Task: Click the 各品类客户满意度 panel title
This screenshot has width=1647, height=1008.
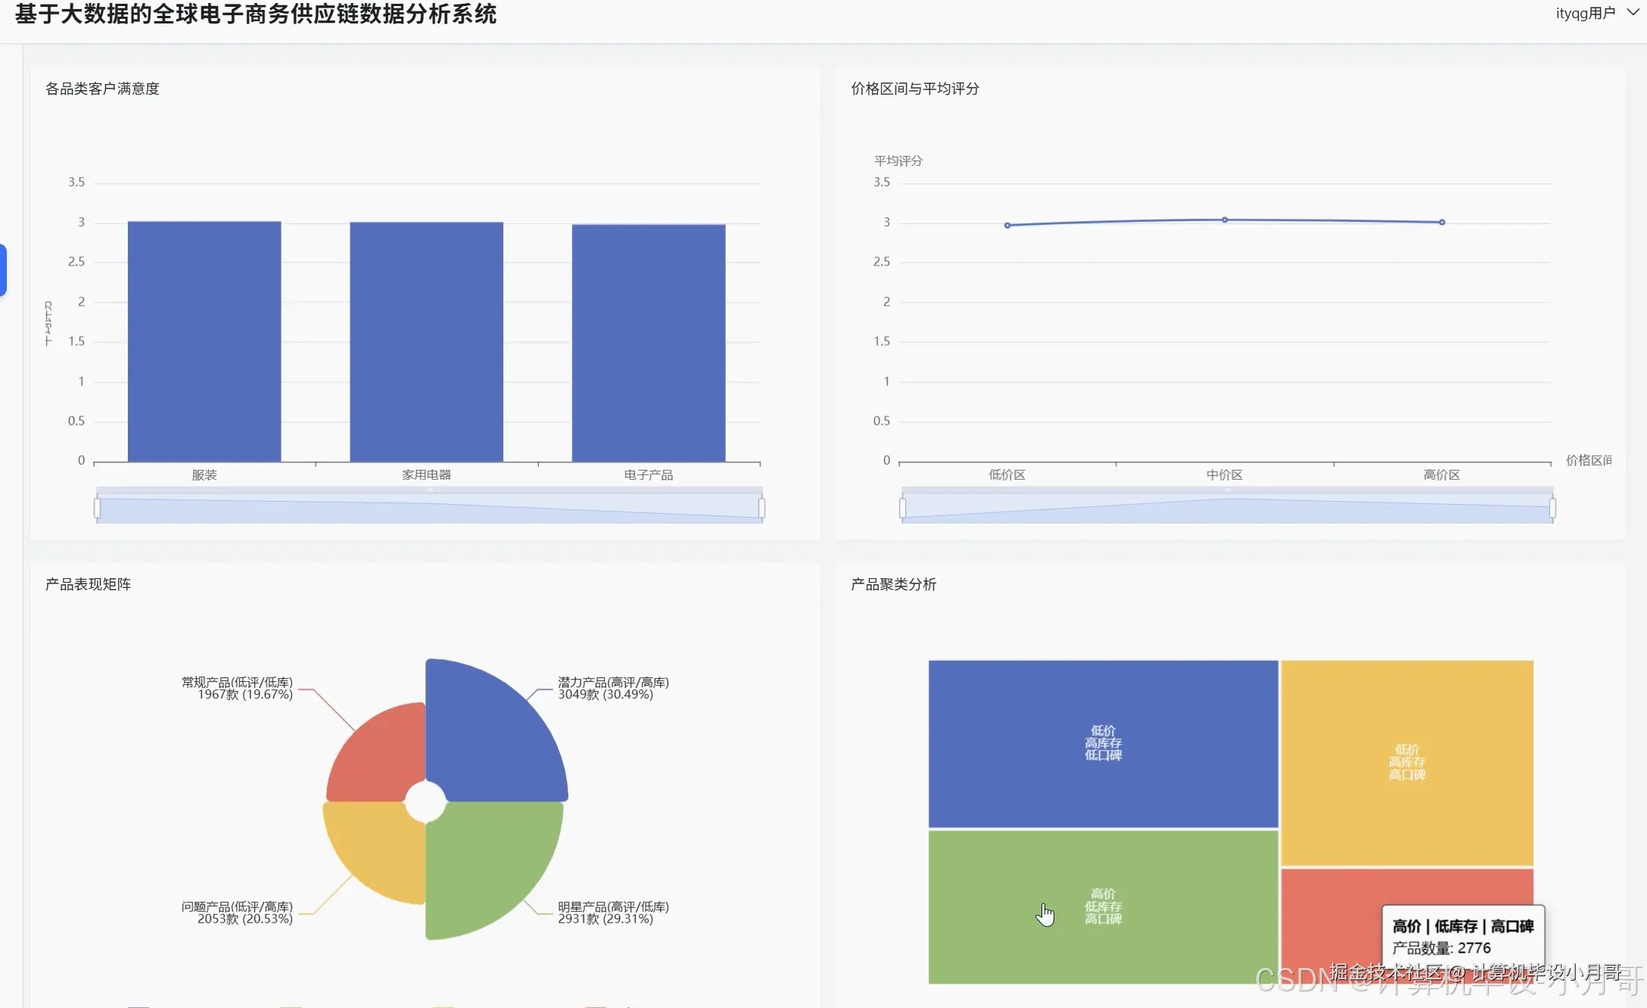Action: pyautogui.click(x=102, y=89)
